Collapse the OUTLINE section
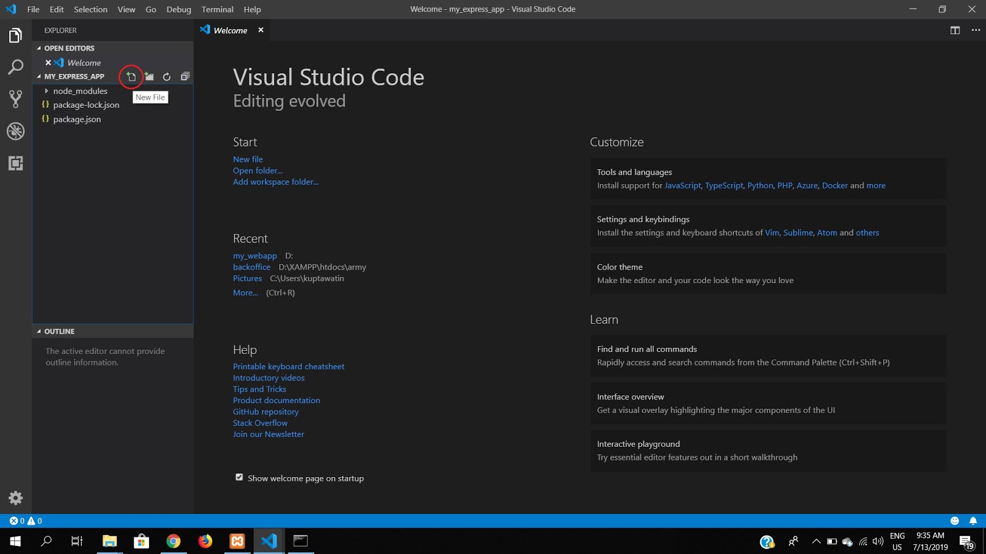The image size is (986, 554). click(x=38, y=331)
